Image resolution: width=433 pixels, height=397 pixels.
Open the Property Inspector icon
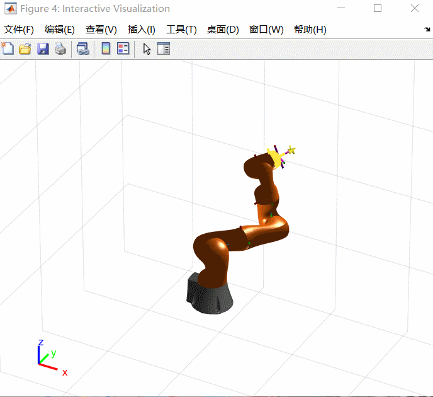(164, 49)
